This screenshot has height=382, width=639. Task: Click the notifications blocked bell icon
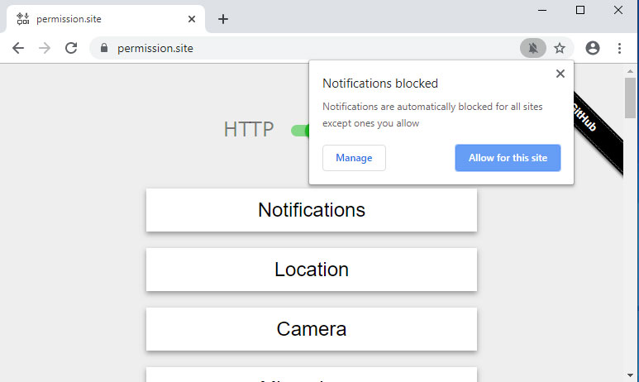(533, 48)
